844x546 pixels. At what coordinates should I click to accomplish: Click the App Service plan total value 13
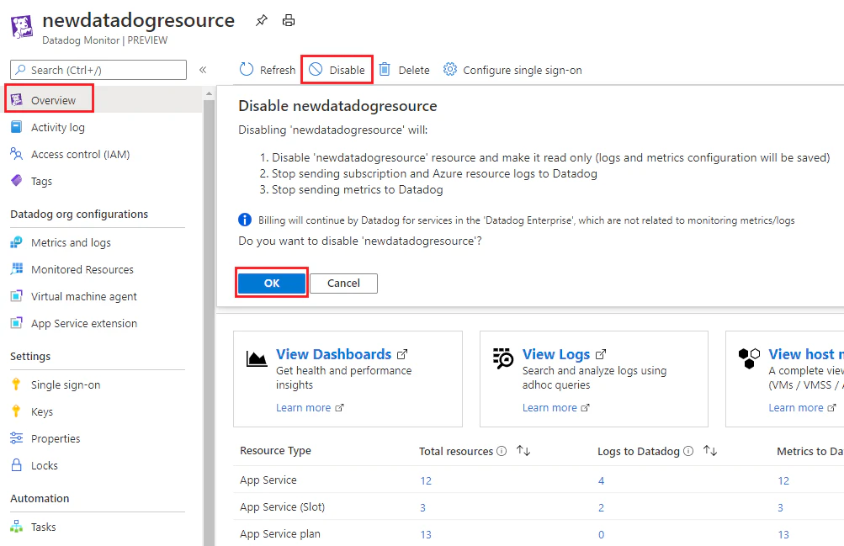pyautogui.click(x=426, y=534)
